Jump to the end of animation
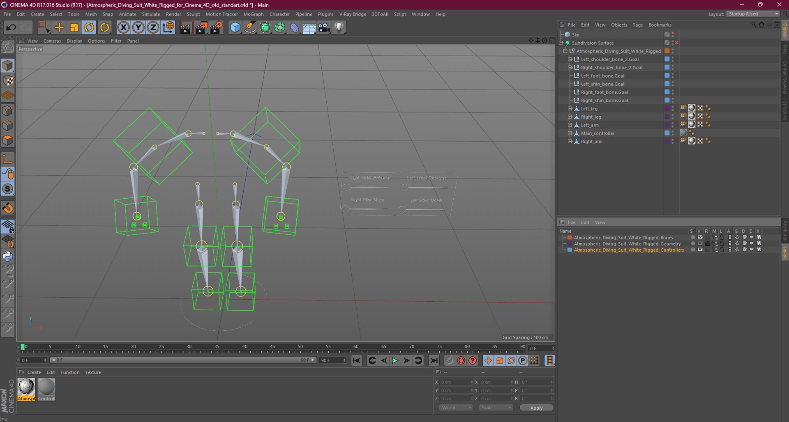Screen dimensions: 789x422 point(434,360)
